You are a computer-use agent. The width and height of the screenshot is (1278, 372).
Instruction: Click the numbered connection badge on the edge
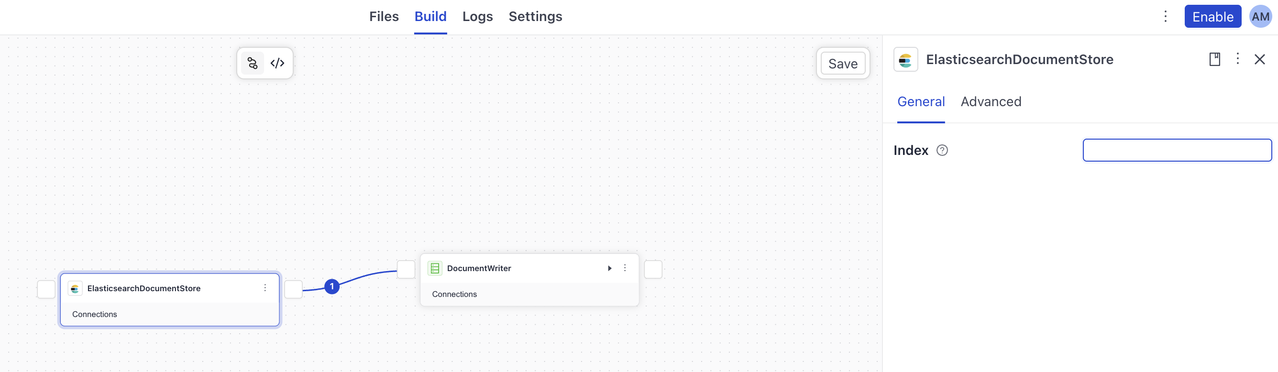pos(332,287)
